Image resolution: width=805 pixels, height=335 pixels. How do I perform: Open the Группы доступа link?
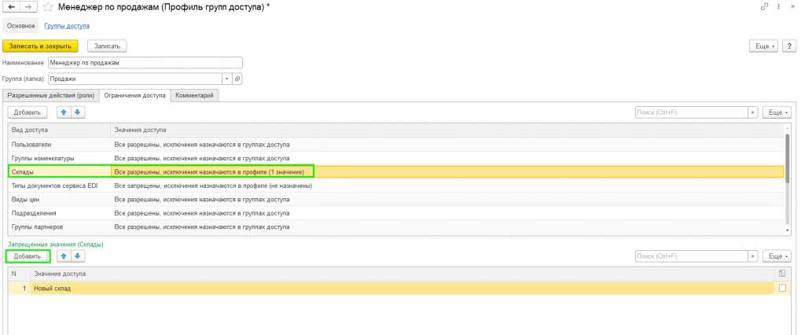67,26
